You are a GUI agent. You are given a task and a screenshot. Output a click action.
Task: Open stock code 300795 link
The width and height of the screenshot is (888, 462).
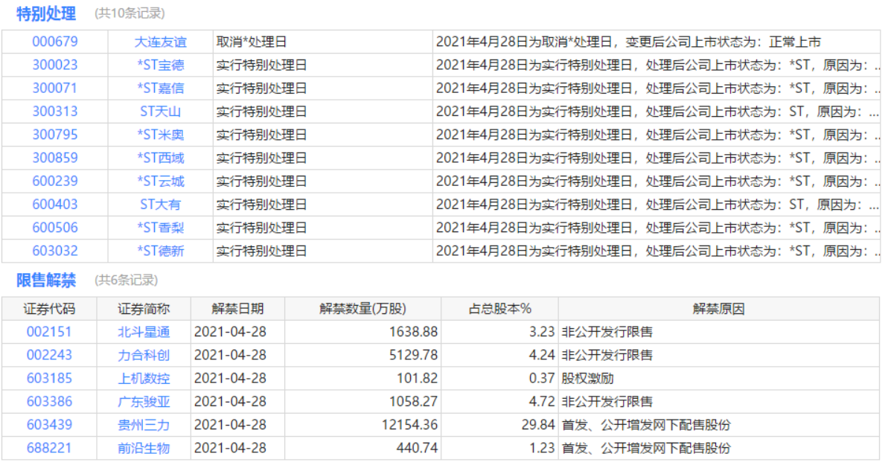(x=55, y=135)
